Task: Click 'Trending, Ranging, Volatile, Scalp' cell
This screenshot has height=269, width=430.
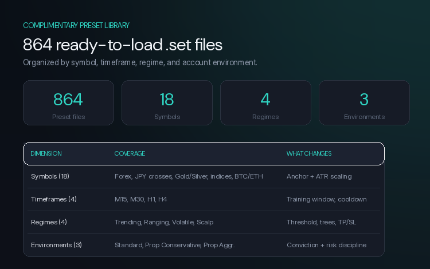Action: click(164, 222)
